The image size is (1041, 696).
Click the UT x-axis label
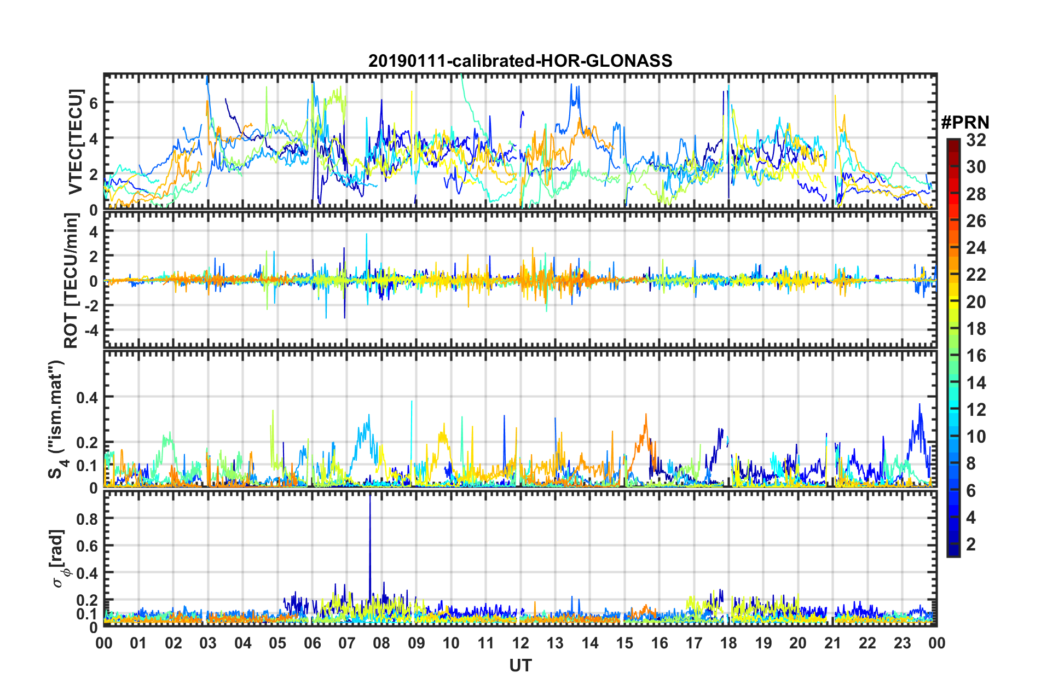pyautogui.click(x=520, y=666)
